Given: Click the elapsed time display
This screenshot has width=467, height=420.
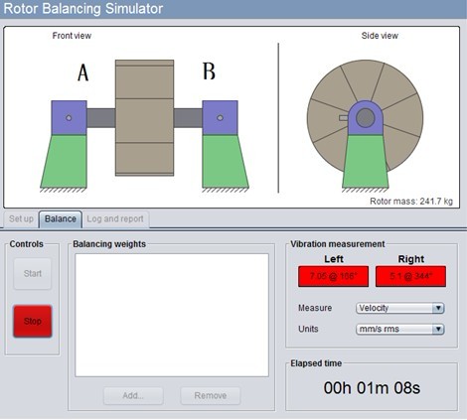Looking at the screenshot, I should coord(372,388).
